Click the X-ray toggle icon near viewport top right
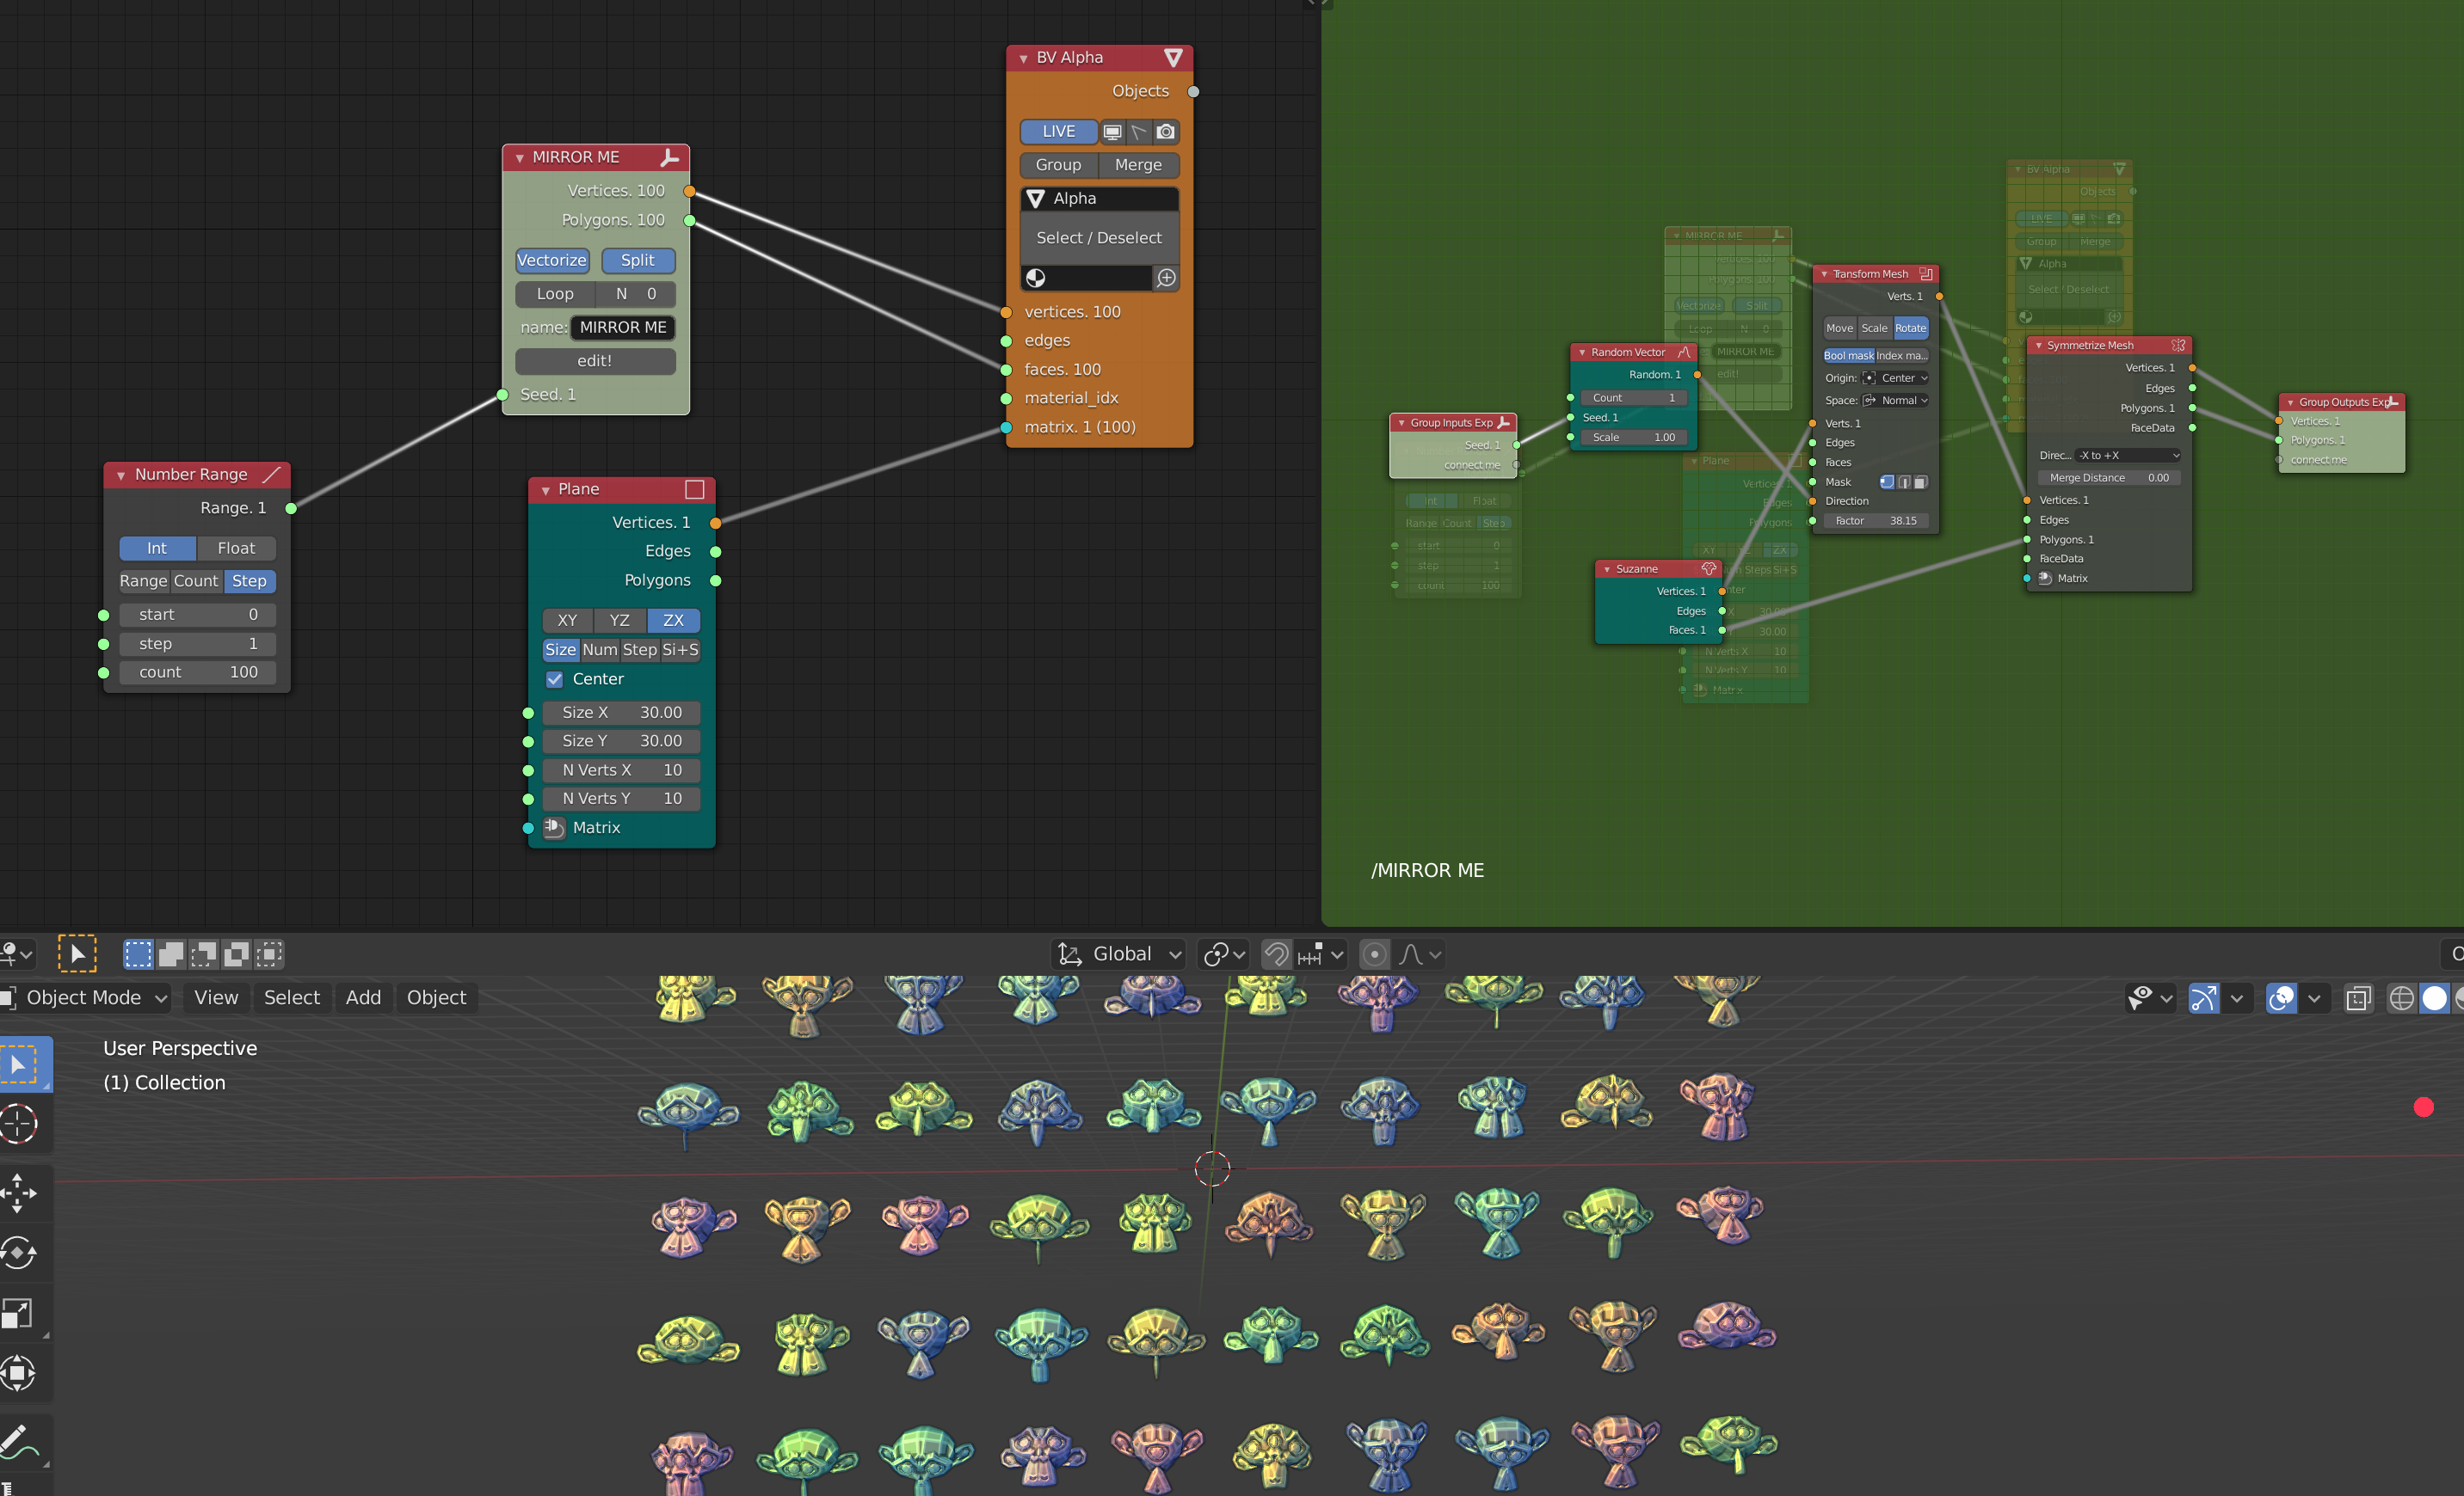2464x1496 pixels. 2359,997
